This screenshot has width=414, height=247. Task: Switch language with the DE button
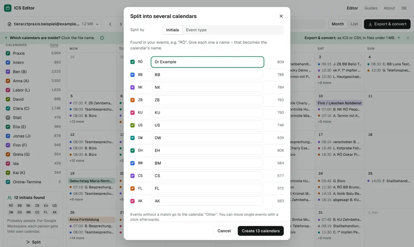coord(404,8)
